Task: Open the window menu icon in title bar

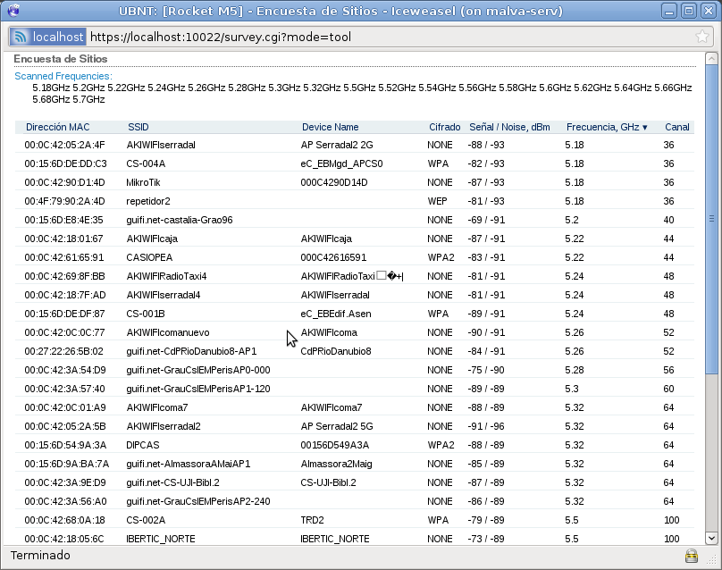Action: [12, 12]
